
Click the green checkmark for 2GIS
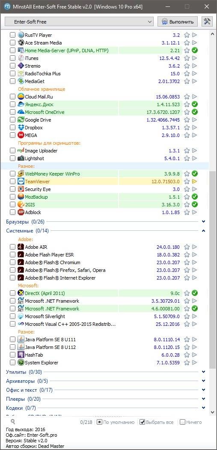[195, 205]
